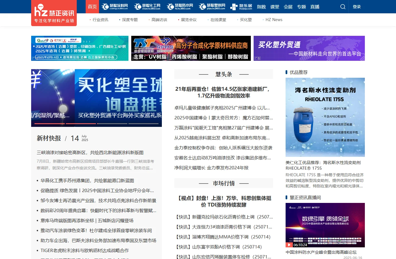Open 慧聪防水网 fs site logo

coord(180,7)
